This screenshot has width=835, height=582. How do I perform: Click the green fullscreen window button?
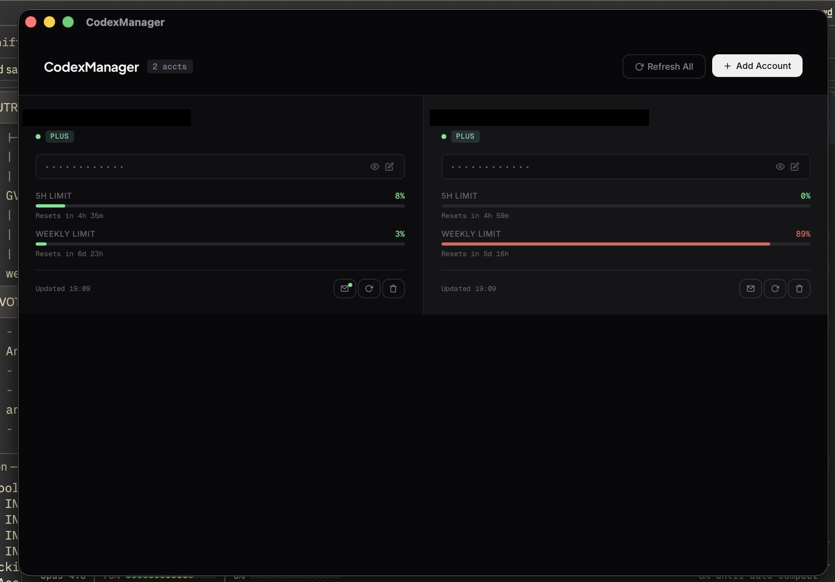tap(68, 22)
